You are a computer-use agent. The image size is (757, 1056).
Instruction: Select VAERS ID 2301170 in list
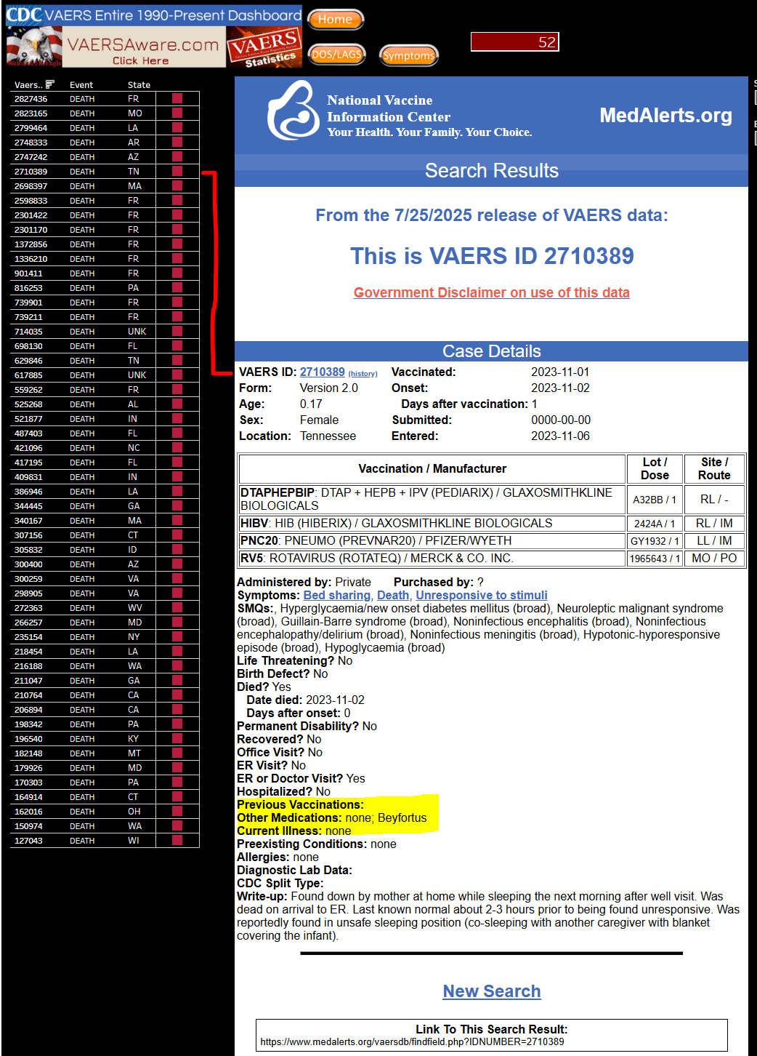(31, 230)
